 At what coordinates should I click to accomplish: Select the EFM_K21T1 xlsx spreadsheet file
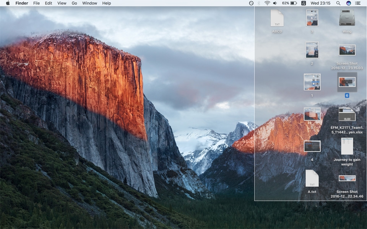347,114
